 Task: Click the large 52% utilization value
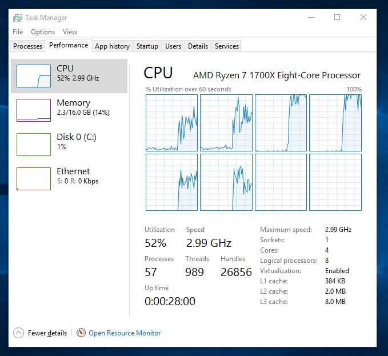click(155, 243)
